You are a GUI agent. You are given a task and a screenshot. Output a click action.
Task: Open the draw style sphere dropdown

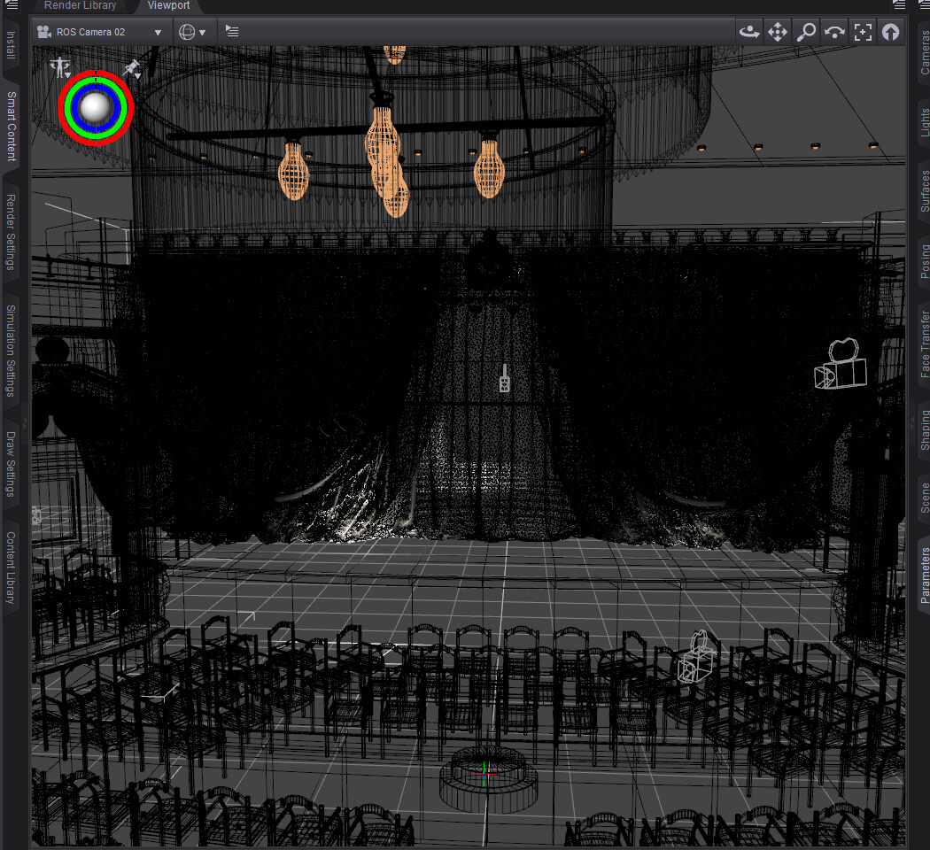point(192,32)
